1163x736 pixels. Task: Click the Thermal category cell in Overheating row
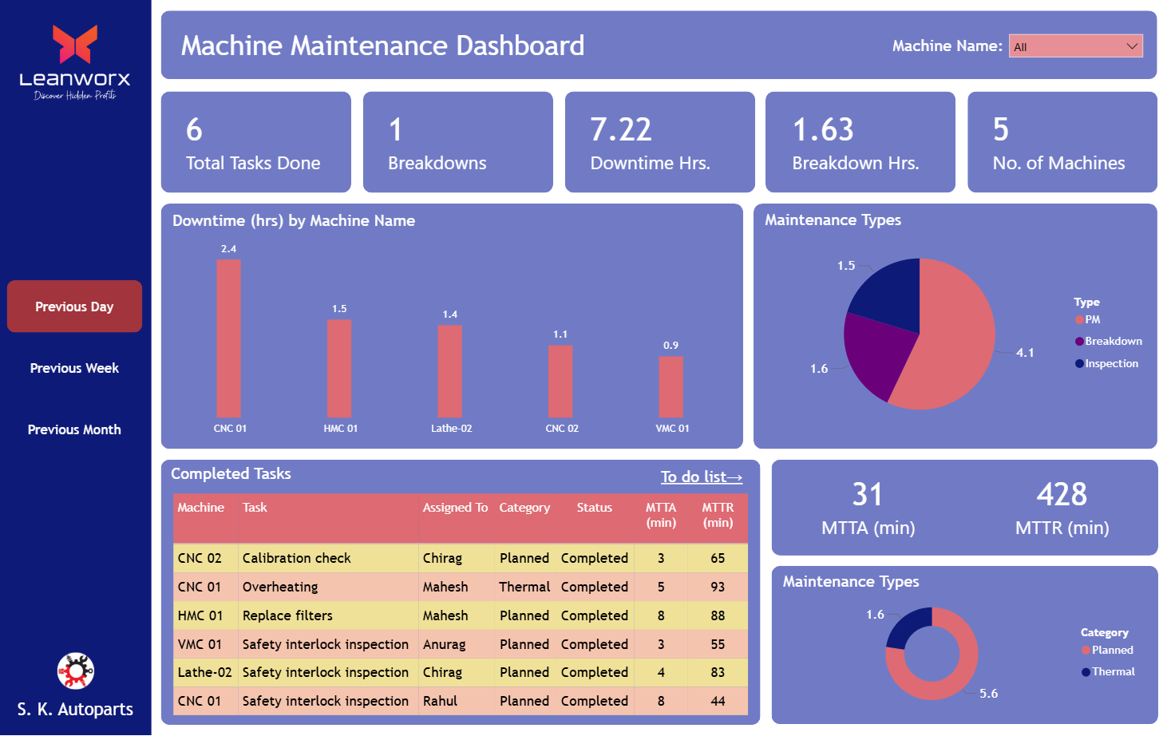click(524, 587)
